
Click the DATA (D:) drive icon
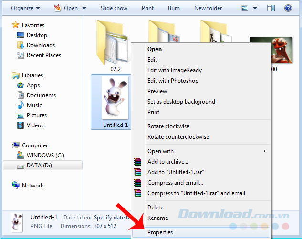pyautogui.click(x=21, y=166)
